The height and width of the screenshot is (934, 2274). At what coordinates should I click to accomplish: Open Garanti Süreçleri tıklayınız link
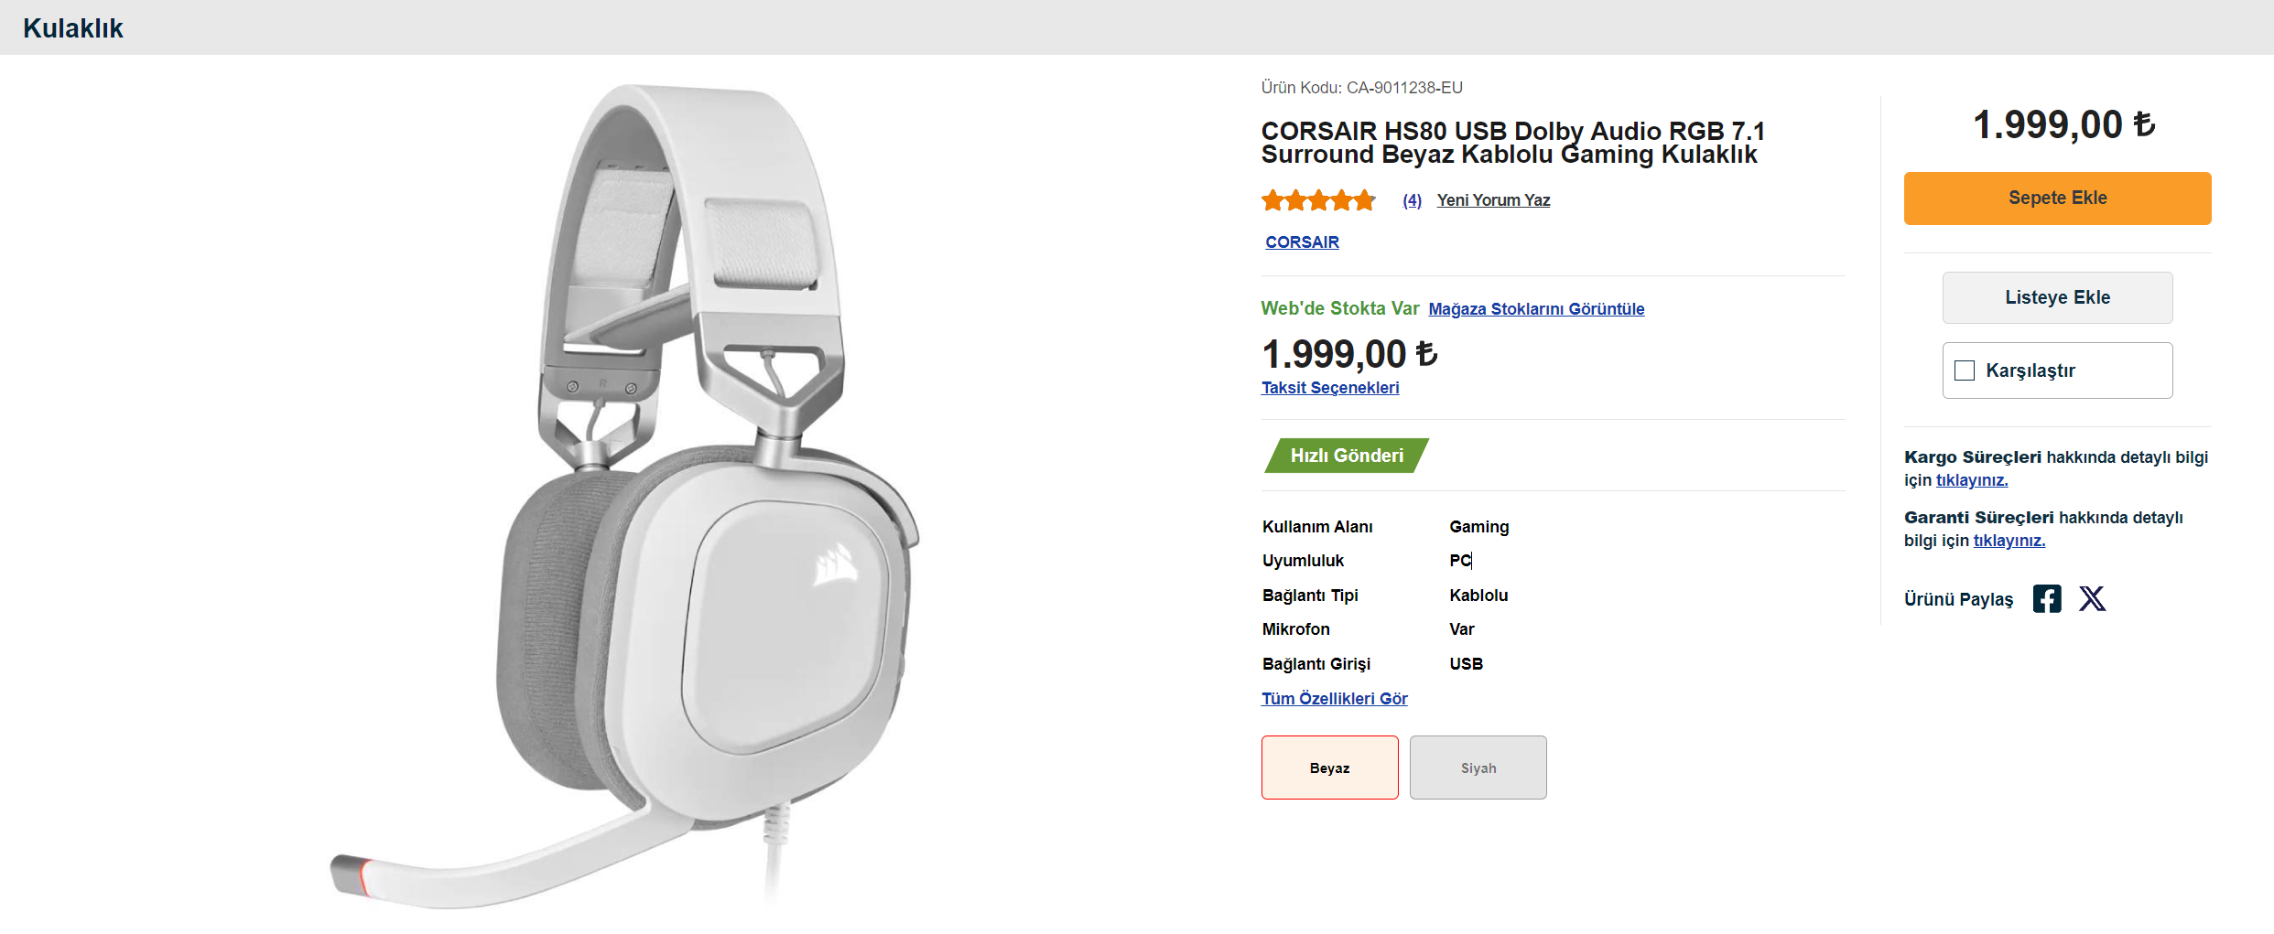point(2009,541)
